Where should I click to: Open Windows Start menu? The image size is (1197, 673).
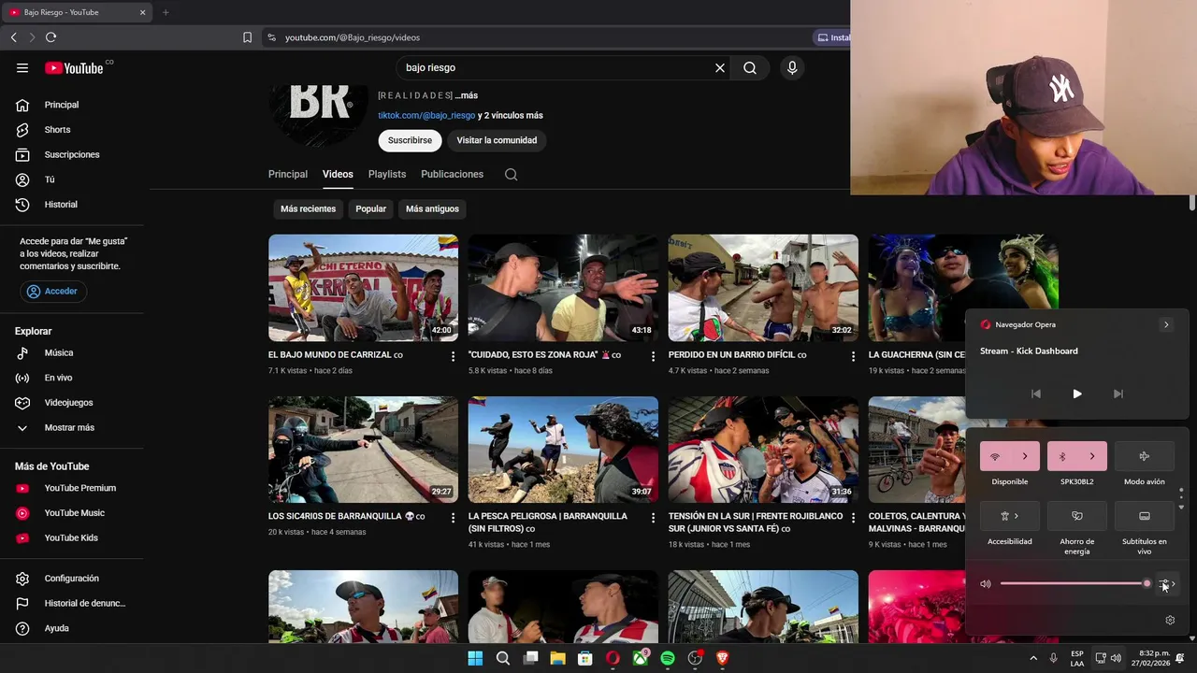pyautogui.click(x=475, y=658)
